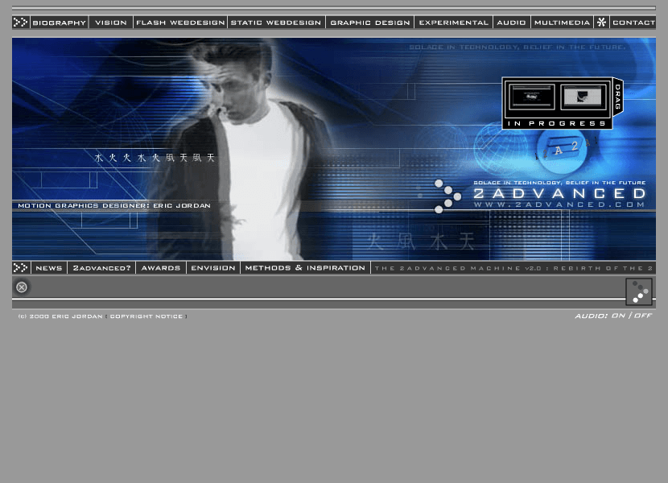Click the 2ADVANCED logo title text
The width and height of the screenshot is (668, 483).
(560, 193)
